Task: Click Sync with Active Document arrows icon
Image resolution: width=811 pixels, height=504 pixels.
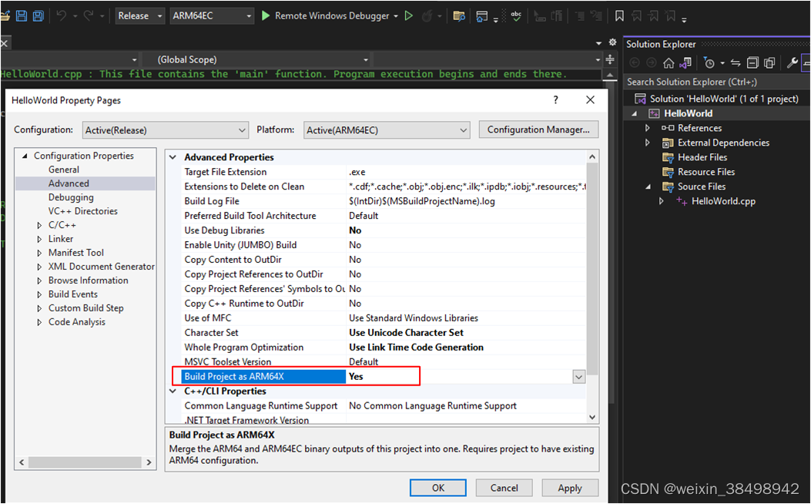Action: click(x=736, y=63)
